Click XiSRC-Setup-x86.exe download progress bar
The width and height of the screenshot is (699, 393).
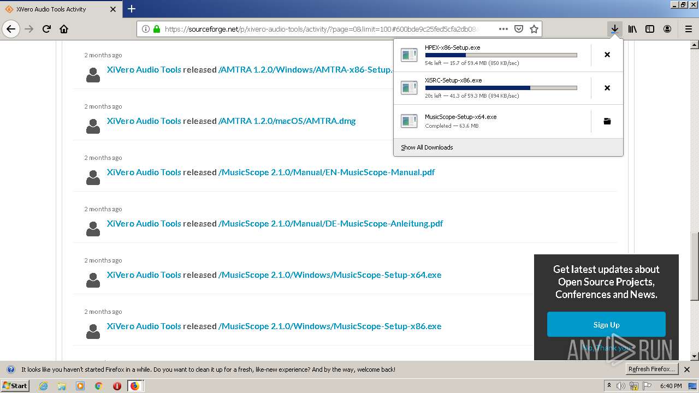coord(501,88)
